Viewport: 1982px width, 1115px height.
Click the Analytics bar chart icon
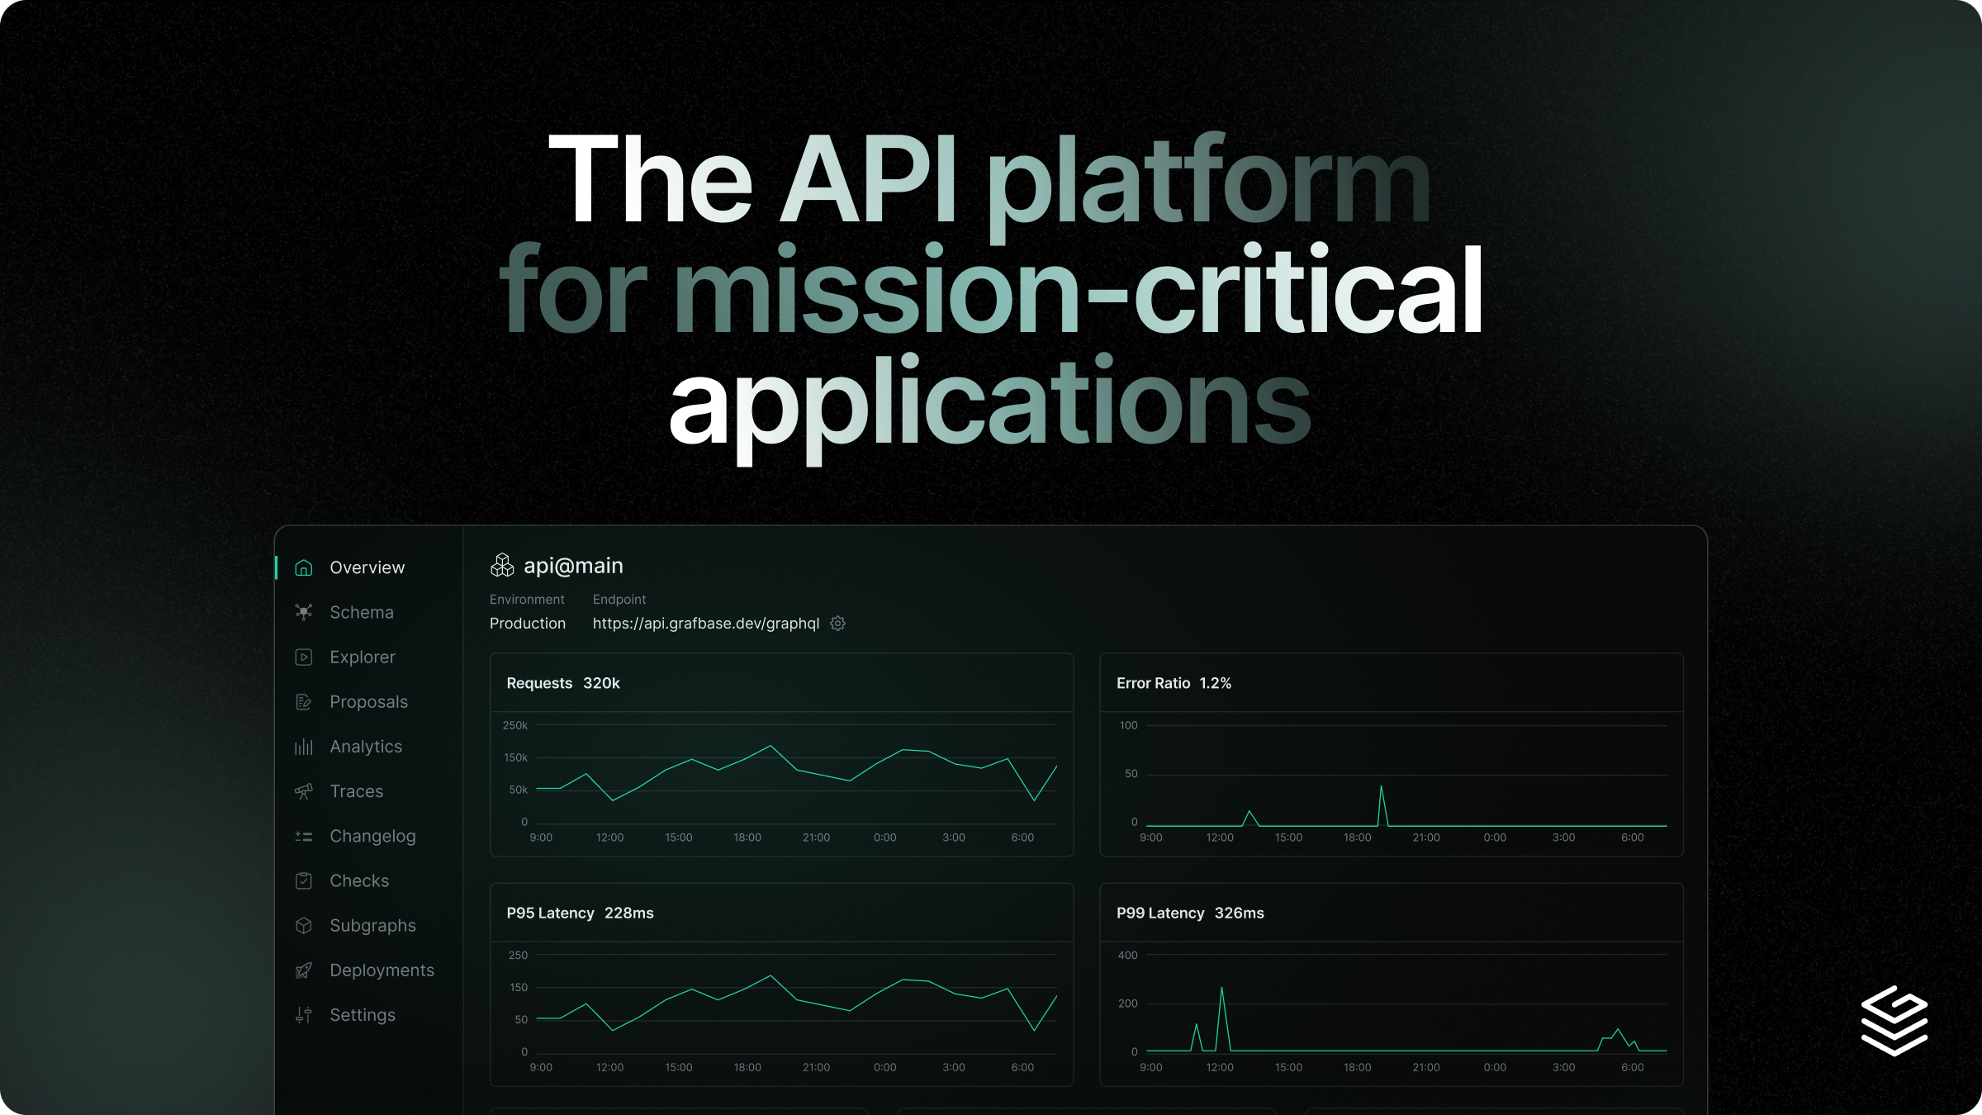click(304, 747)
